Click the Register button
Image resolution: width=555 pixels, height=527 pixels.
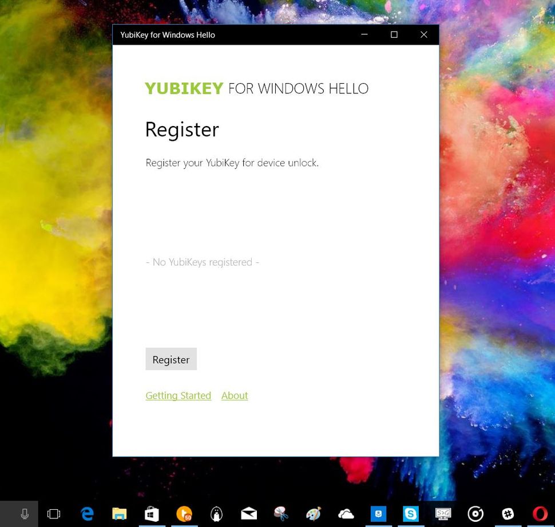(171, 359)
